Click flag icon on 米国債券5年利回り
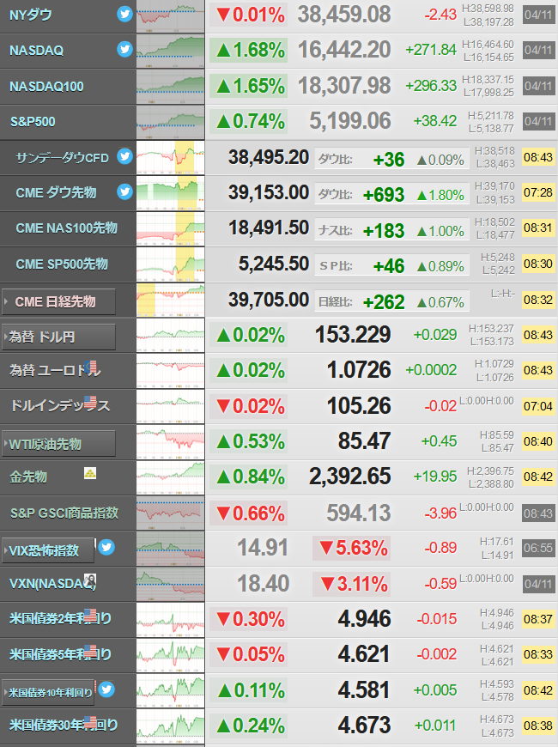The height and width of the screenshot is (747, 558). tap(90, 650)
